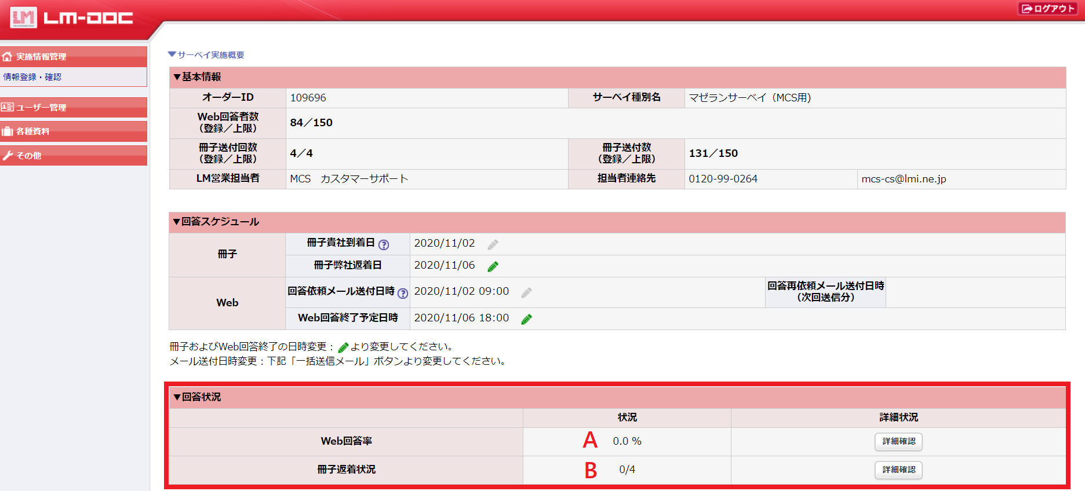Click 詳細確認 button for 冊子返着状況
1085x491 pixels.
coord(898,470)
